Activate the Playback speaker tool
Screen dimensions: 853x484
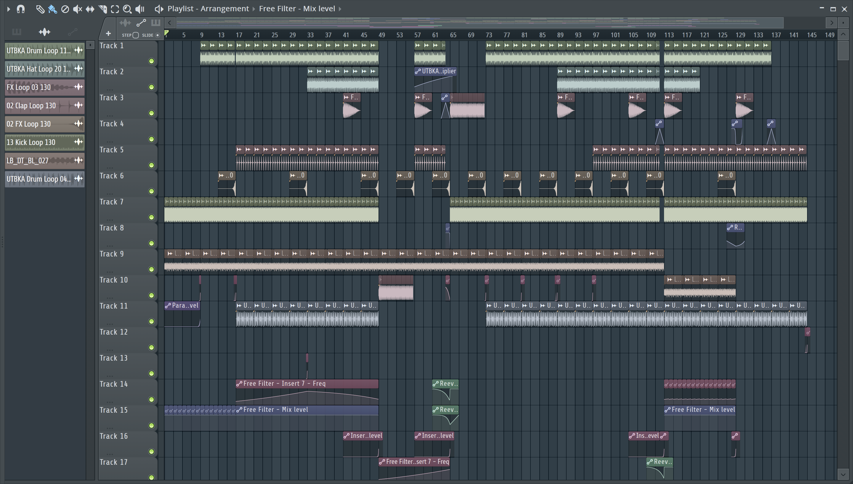[x=140, y=9]
